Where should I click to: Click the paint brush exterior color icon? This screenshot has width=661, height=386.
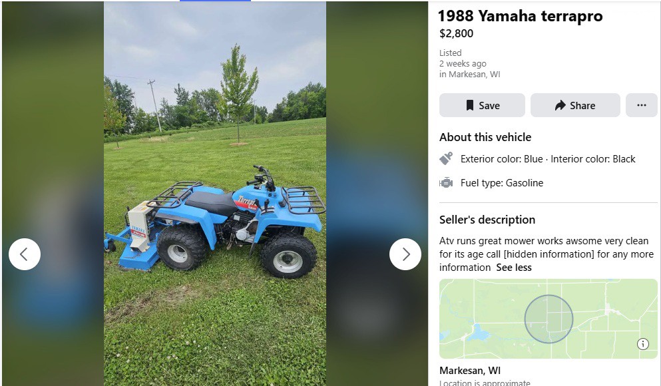coord(446,159)
